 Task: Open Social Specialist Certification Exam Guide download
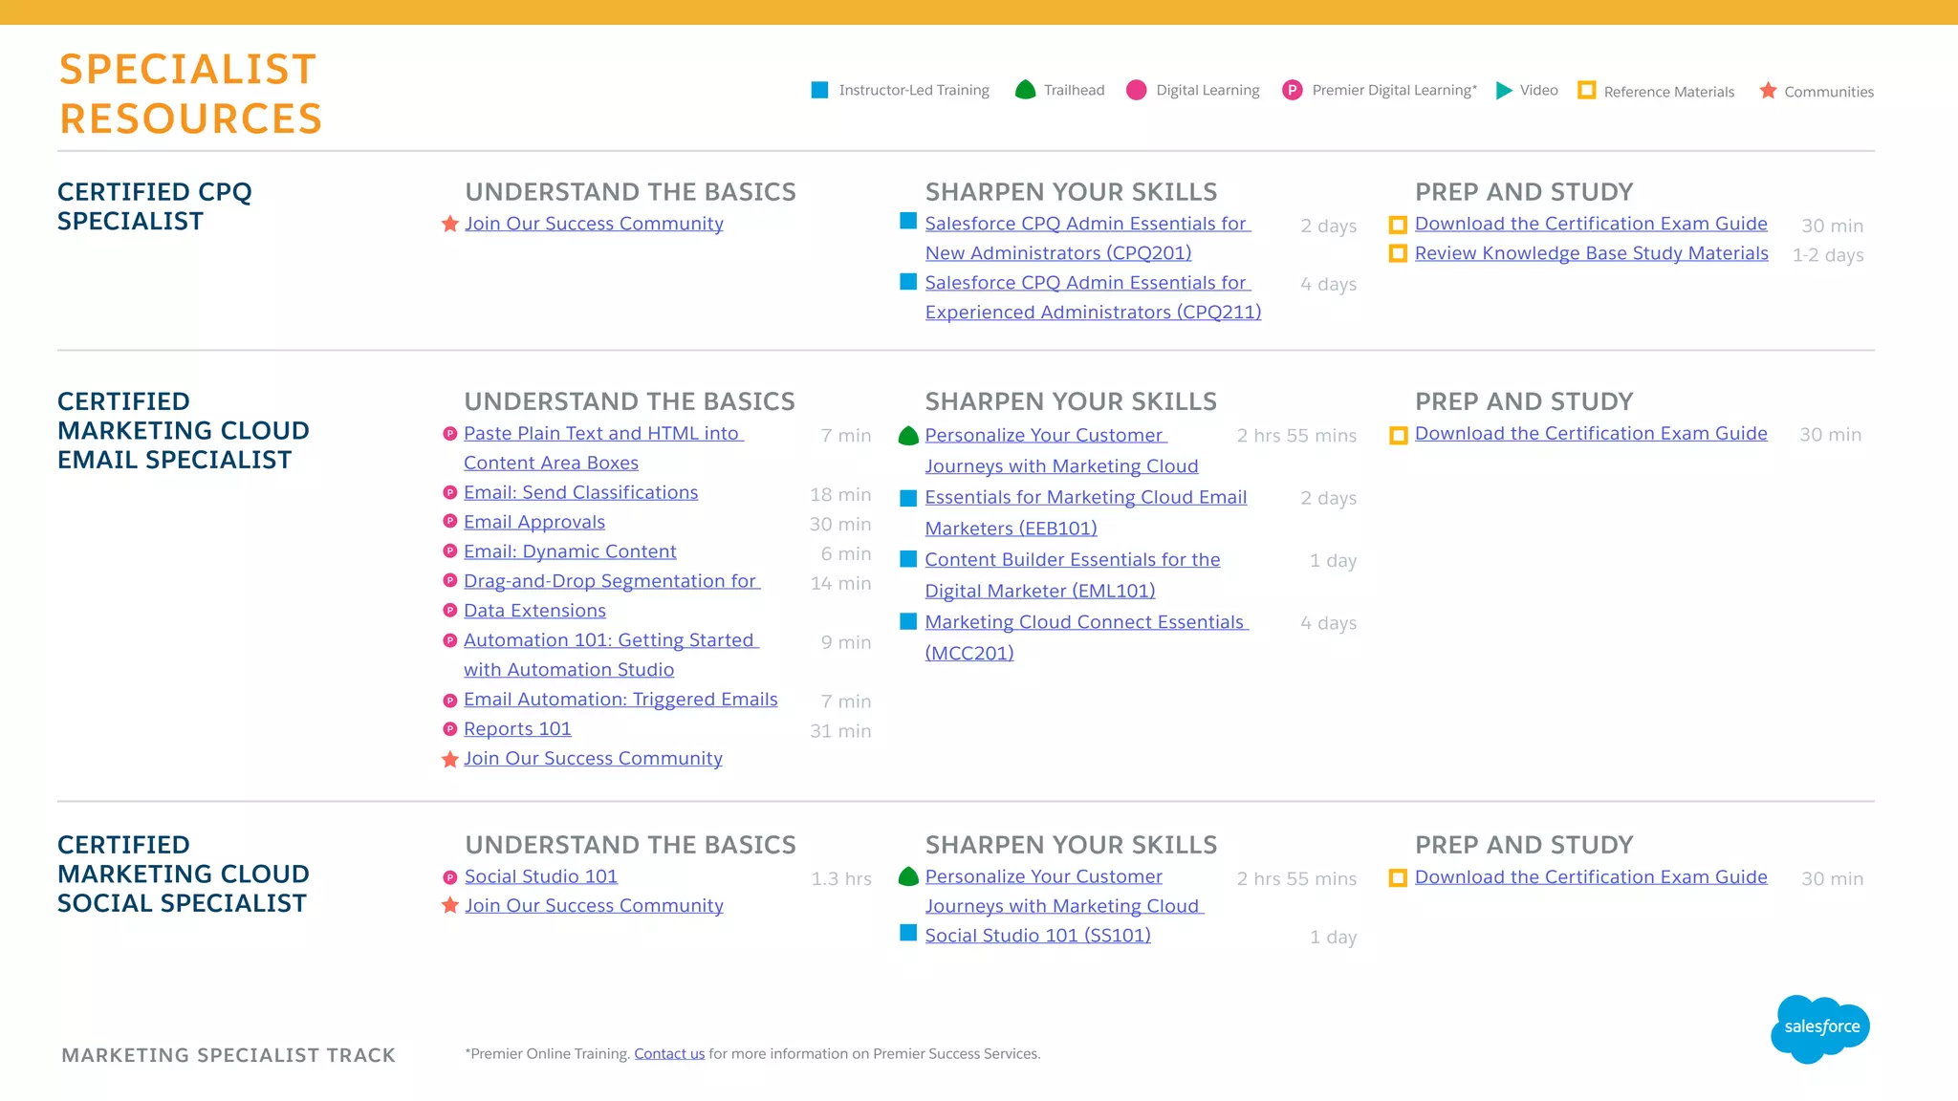pyautogui.click(x=1590, y=877)
